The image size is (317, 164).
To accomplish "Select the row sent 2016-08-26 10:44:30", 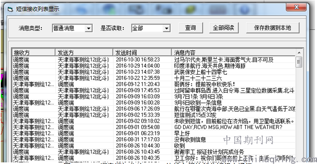I will coord(154,146).
